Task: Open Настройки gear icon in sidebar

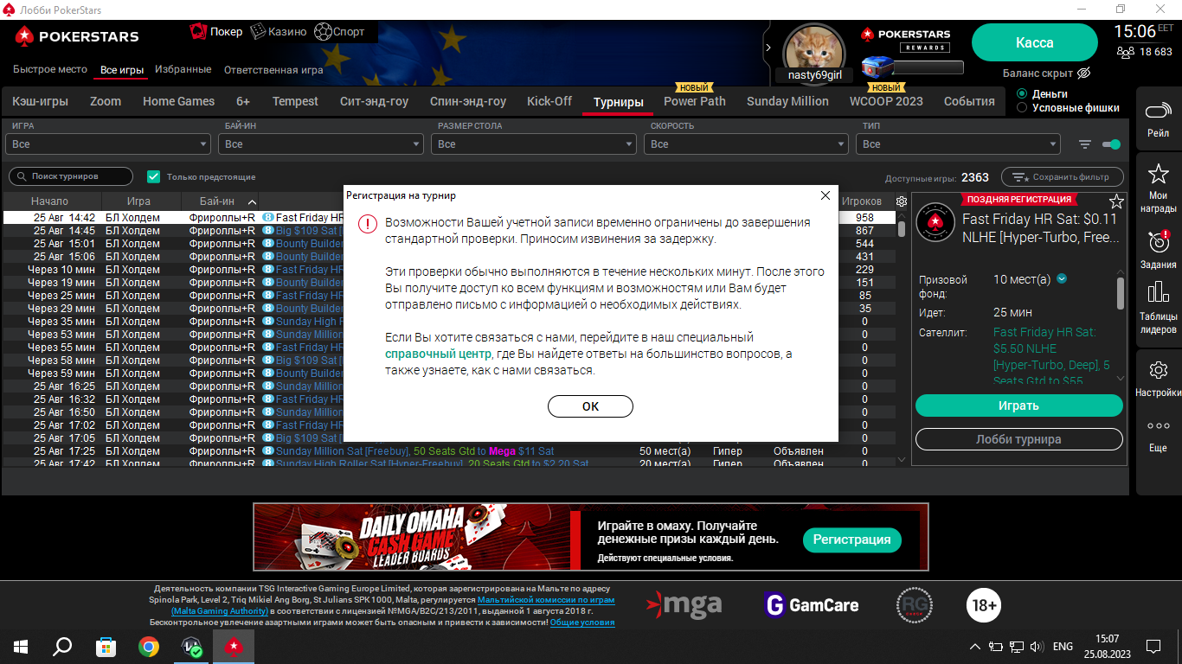Action: (1158, 371)
